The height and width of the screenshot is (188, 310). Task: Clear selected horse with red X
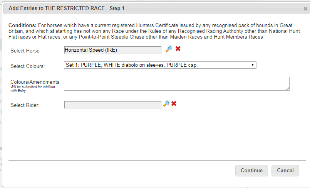[x=178, y=49]
